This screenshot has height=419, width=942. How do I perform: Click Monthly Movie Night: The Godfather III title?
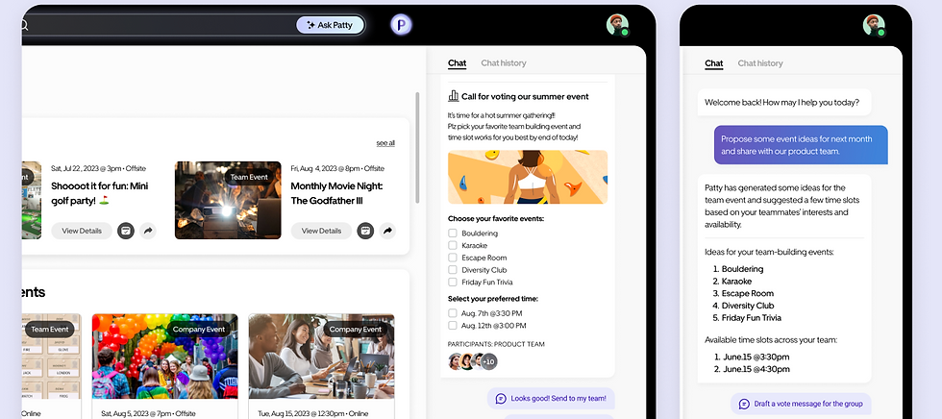(336, 193)
